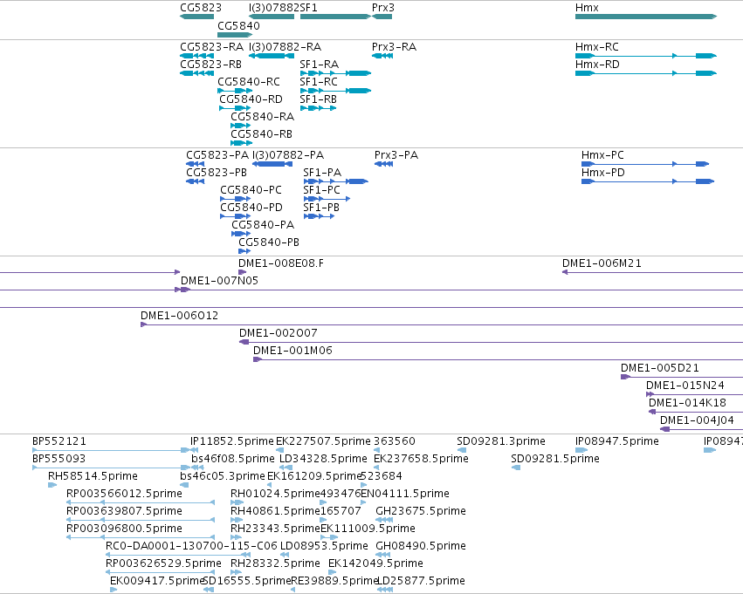Select protein l(3)07882-PA
This screenshot has height=594, width=743.
[x=272, y=164]
